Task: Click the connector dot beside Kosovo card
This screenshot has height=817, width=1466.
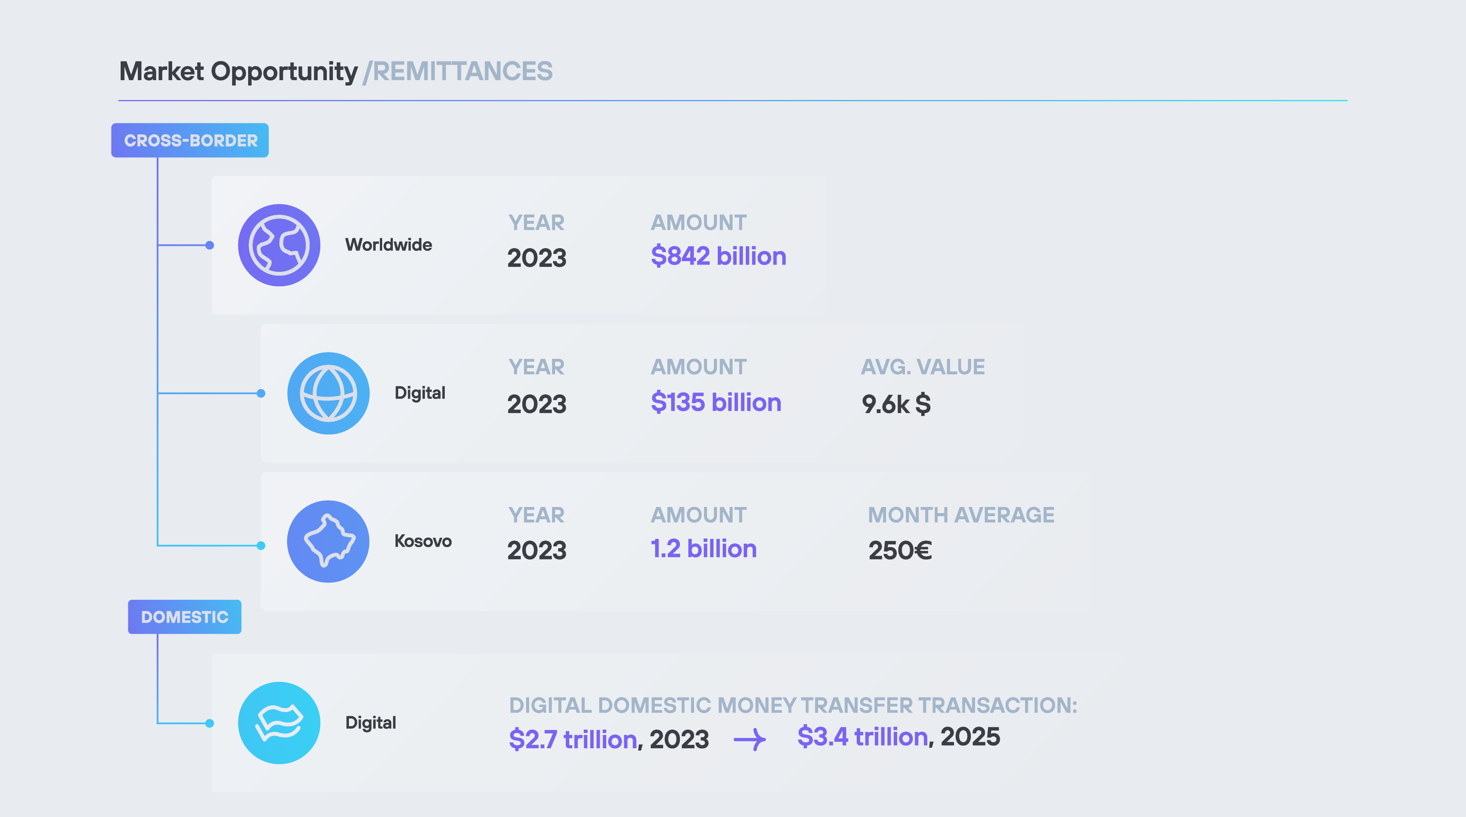Action: point(261,546)
